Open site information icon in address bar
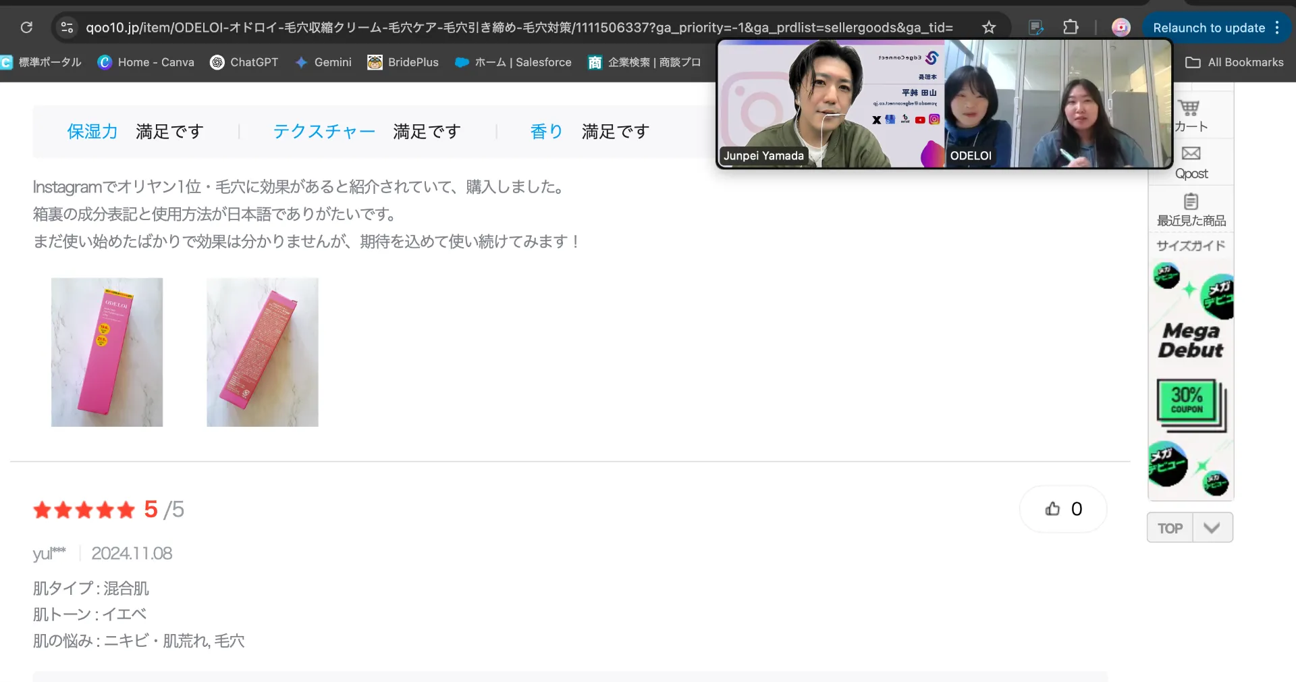This screenshot has width=1296, height=682. tap(67, 28)
